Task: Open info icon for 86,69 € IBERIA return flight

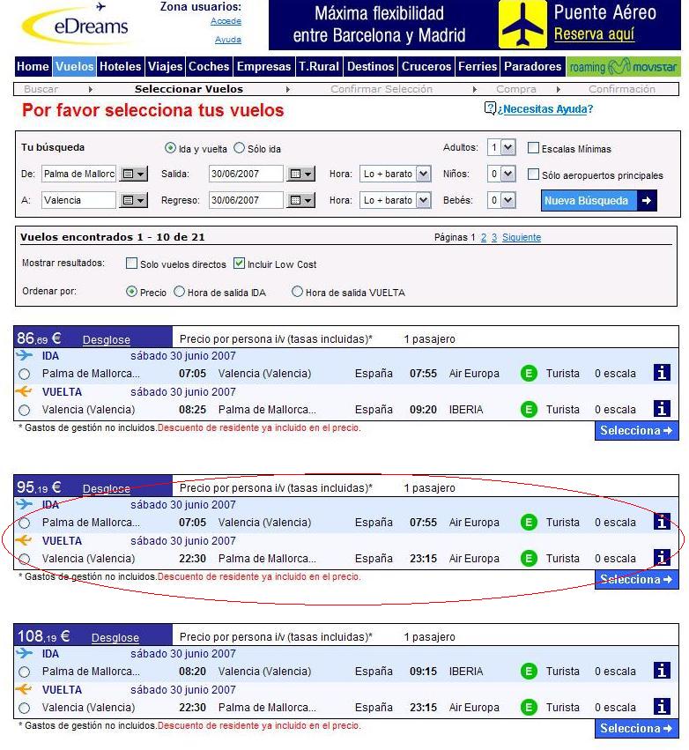Action: (x=662, y=408)
